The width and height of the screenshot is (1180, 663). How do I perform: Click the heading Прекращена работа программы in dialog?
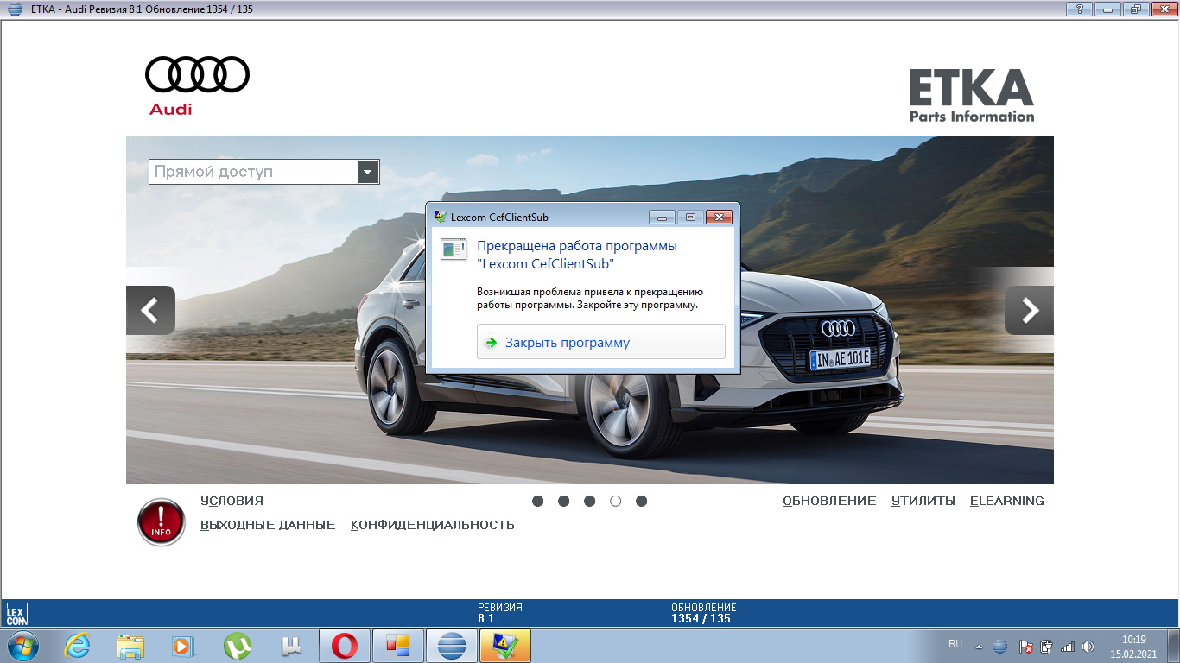pyautogui.click(x=577, y=246)
